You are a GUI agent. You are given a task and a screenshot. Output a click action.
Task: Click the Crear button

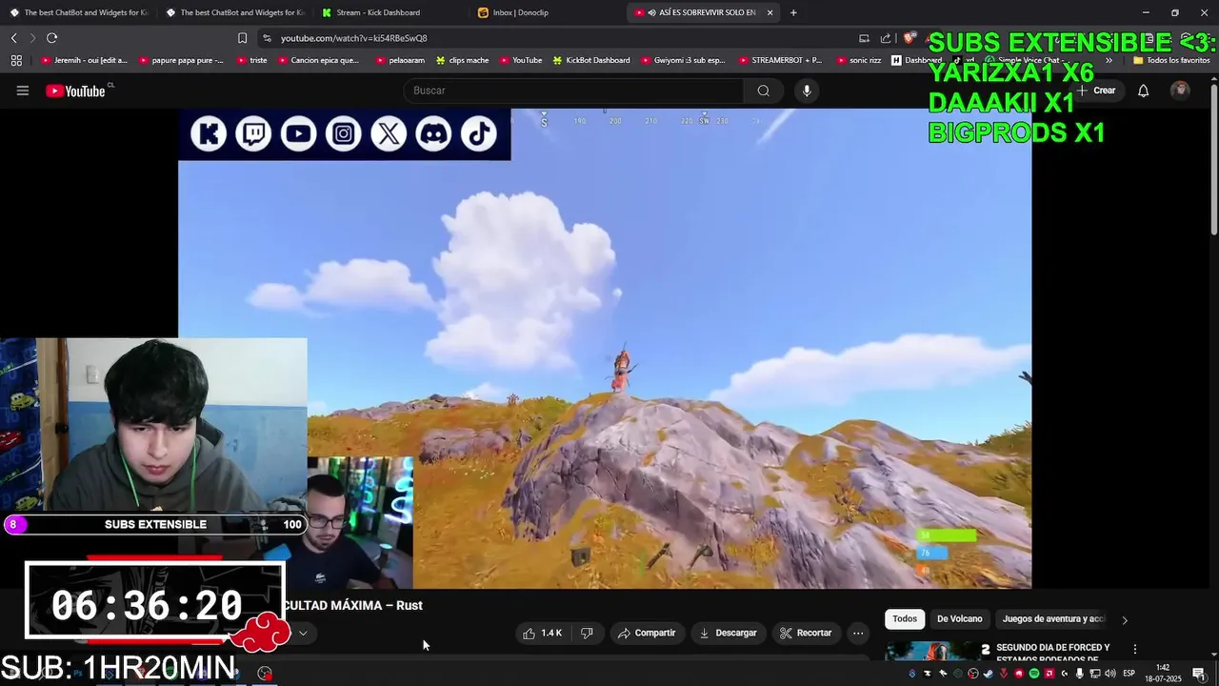click(1095, 91)
